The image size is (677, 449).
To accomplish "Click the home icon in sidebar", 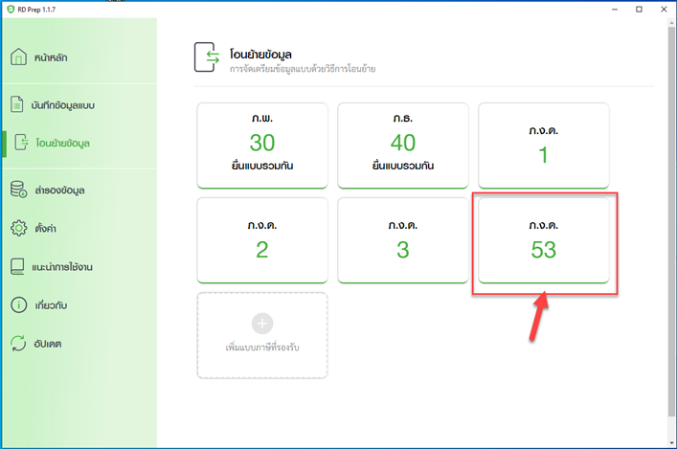I will (18, 58).
